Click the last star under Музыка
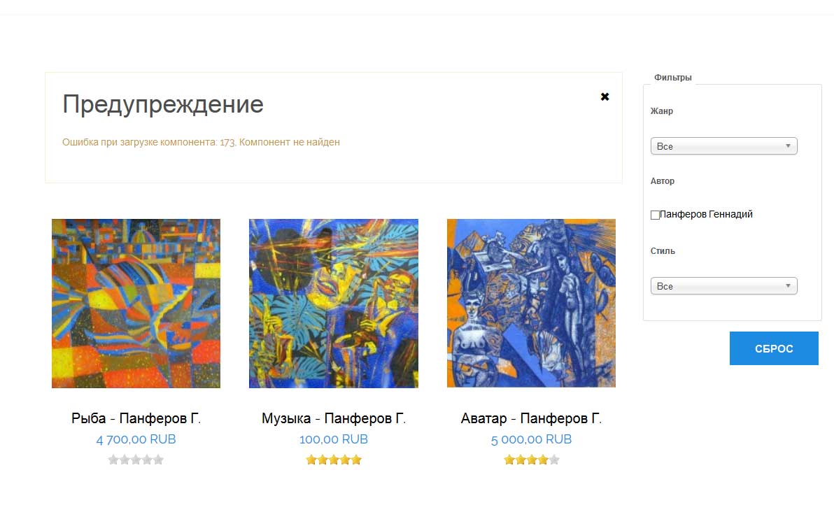The image size is (834, 512). pyautogui.click(x=356, y=460)
